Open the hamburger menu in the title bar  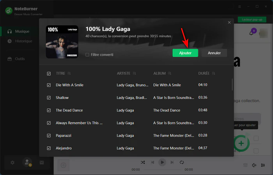(x=239, y=7)
